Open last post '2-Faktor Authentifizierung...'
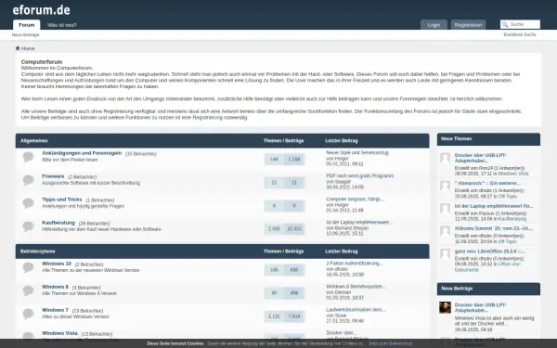Image resolution: width=557 pixels, height=348 pixels. 355,264
